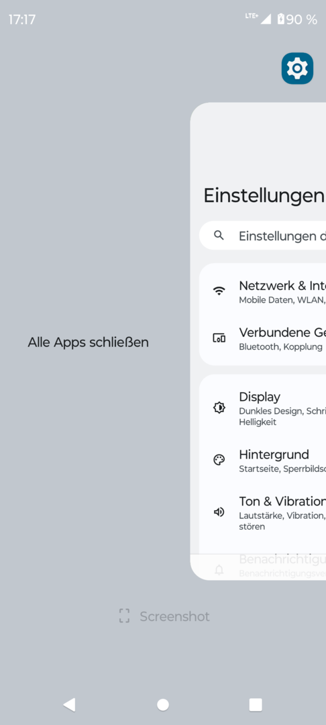The image size is (326, 725).
Task: Open the Verbundene Geräte entry
Action: (263, 338)
